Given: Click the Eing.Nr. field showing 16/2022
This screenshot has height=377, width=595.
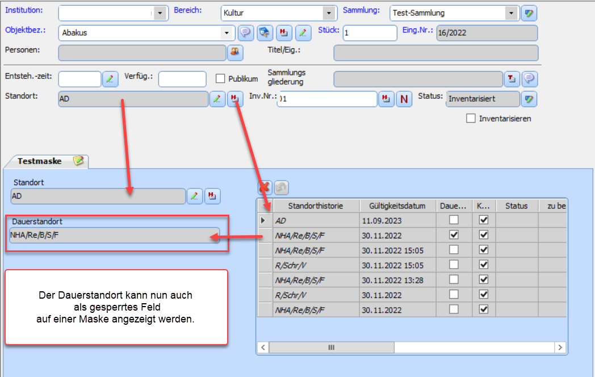Looking at the screenshot, I should [487, 33].
